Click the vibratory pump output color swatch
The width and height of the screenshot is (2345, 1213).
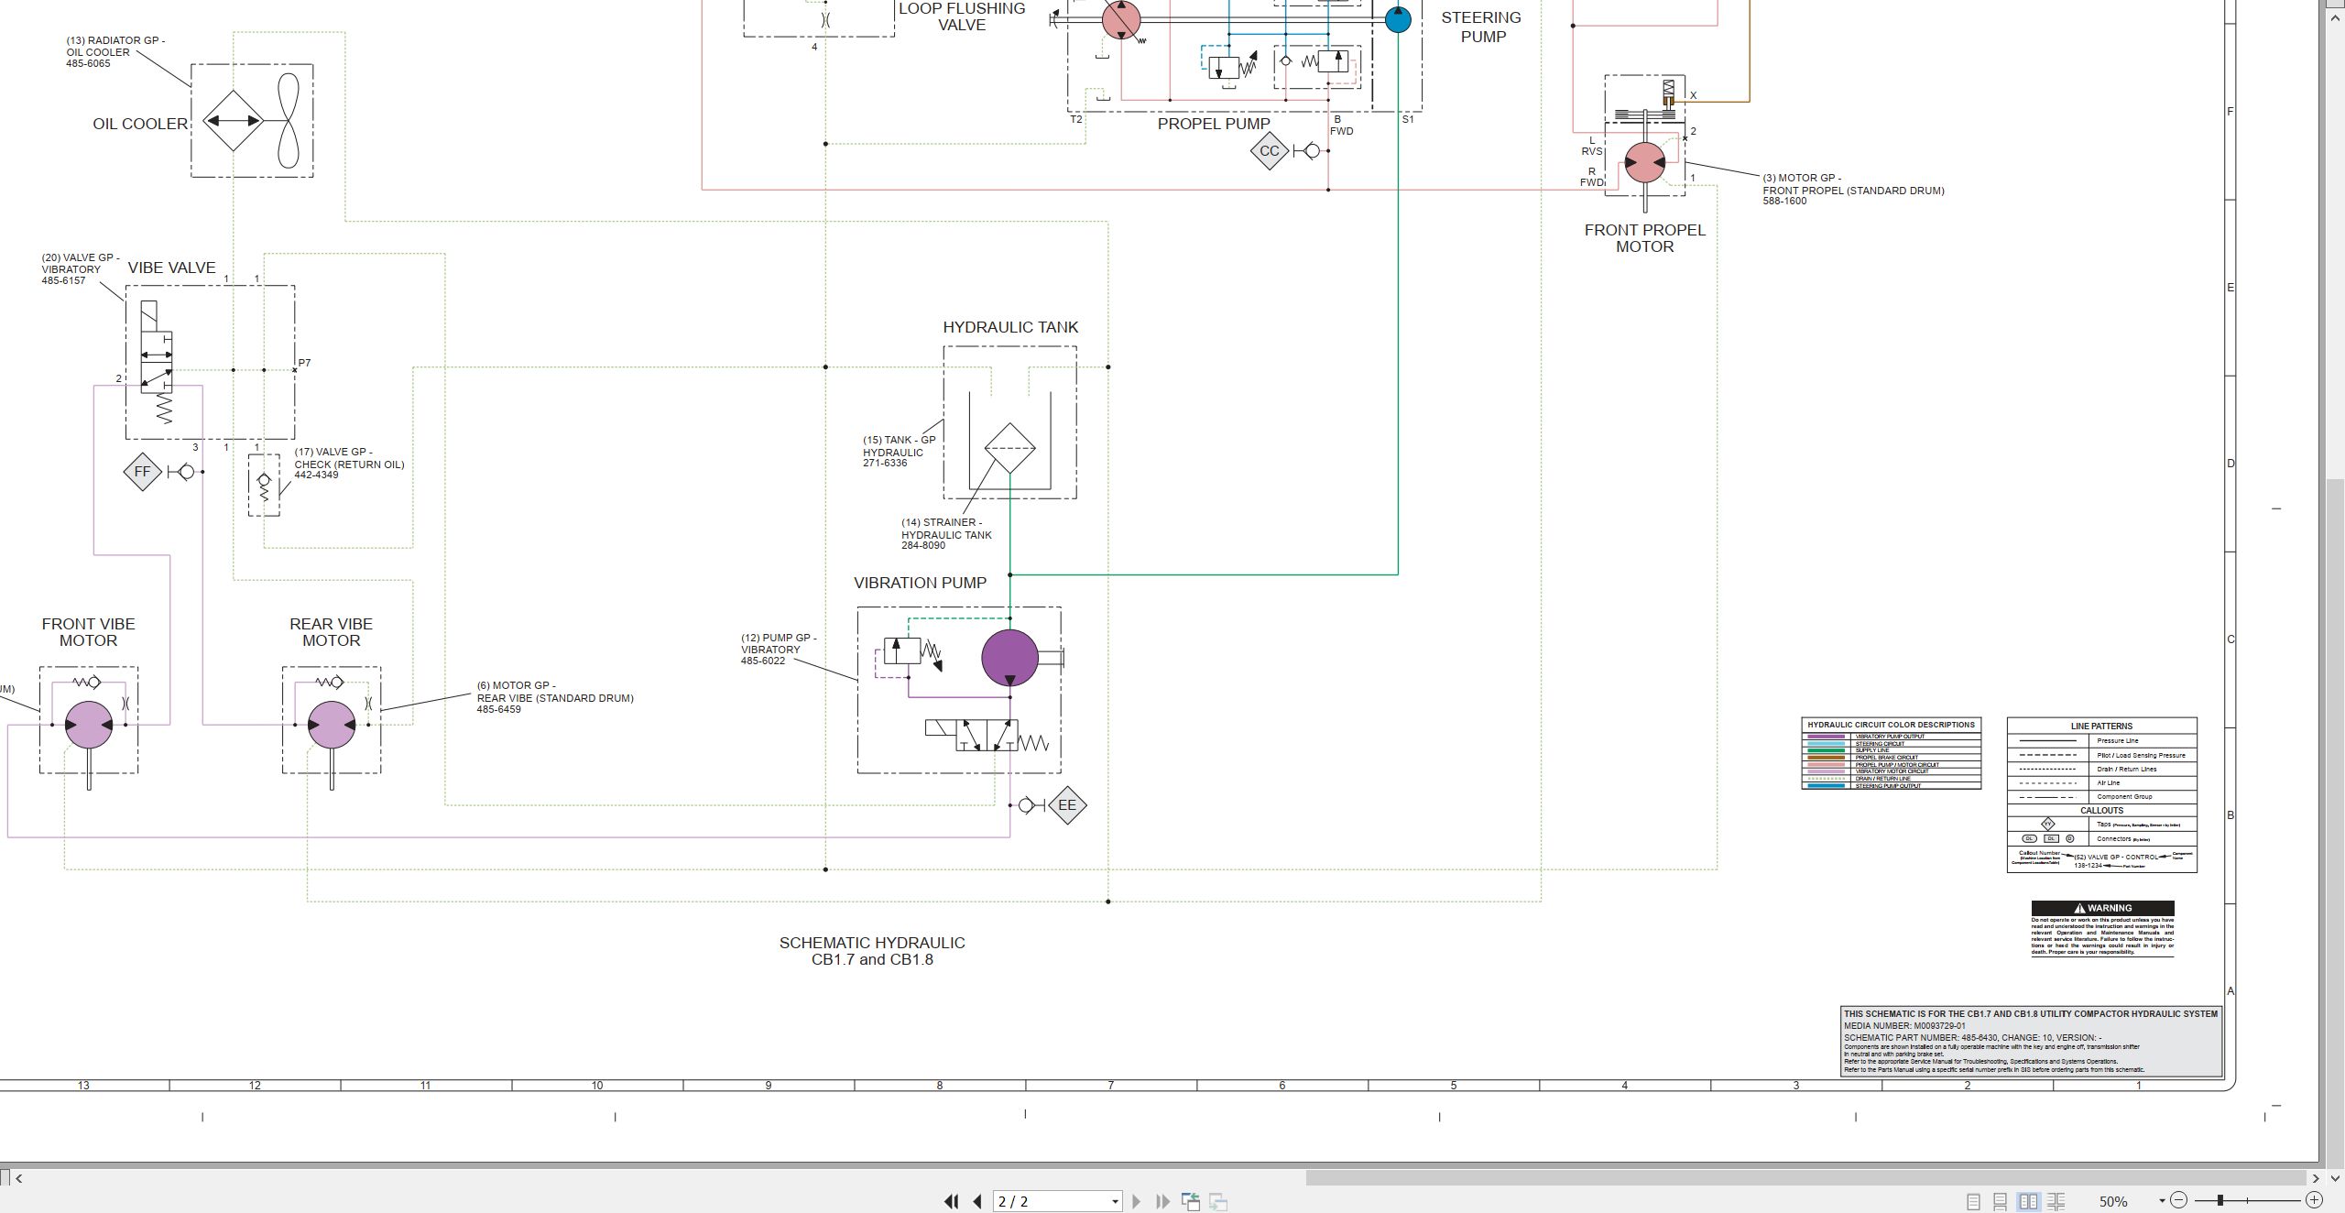pos(1826,737)
